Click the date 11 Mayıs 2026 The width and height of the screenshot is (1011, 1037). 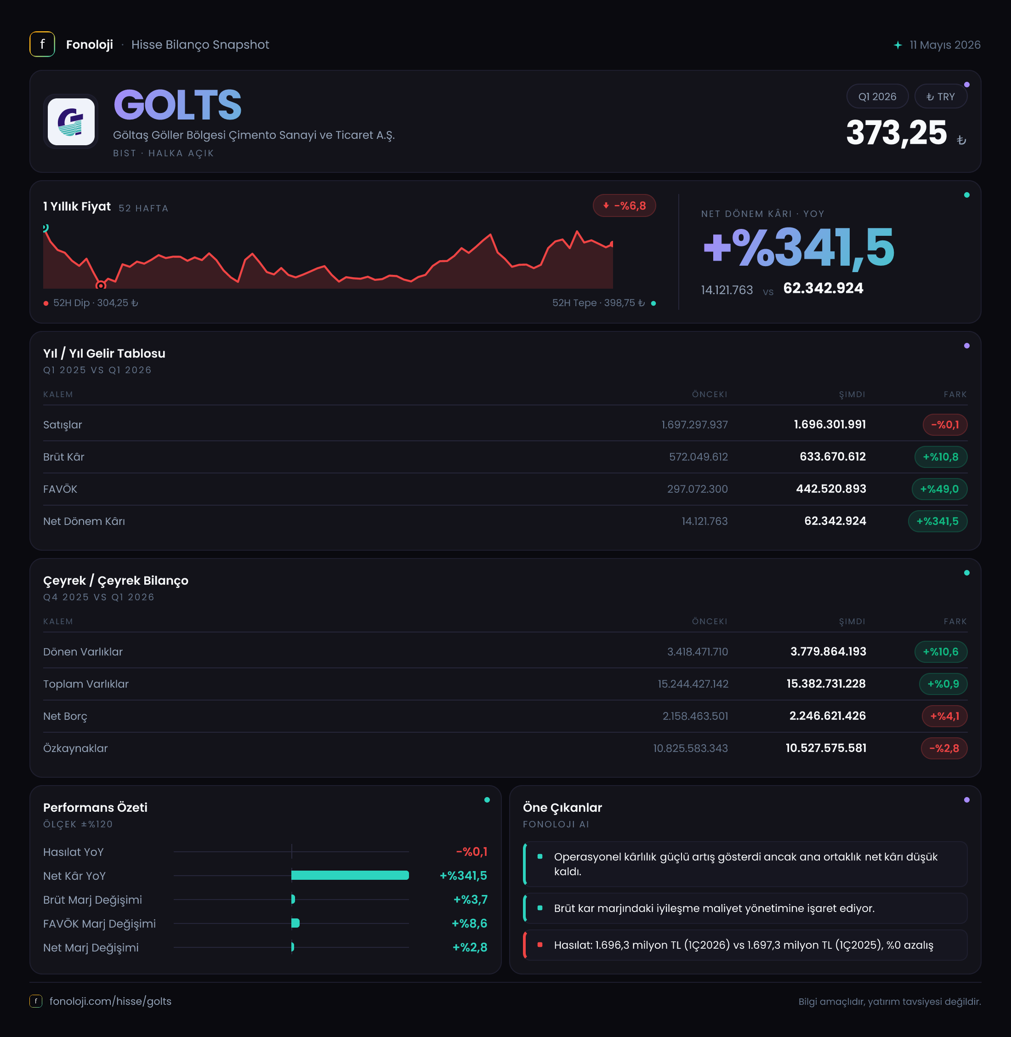(945, 45)
